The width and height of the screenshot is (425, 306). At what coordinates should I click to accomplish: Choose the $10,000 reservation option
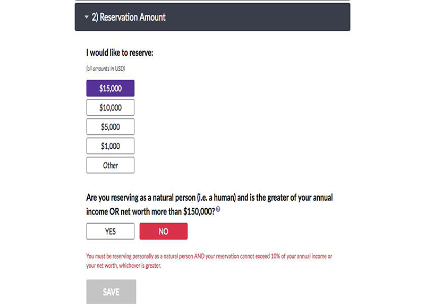coord(110,107)
